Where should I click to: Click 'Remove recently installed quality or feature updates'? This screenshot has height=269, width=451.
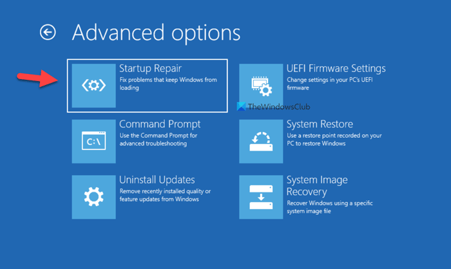coord(165,195)
